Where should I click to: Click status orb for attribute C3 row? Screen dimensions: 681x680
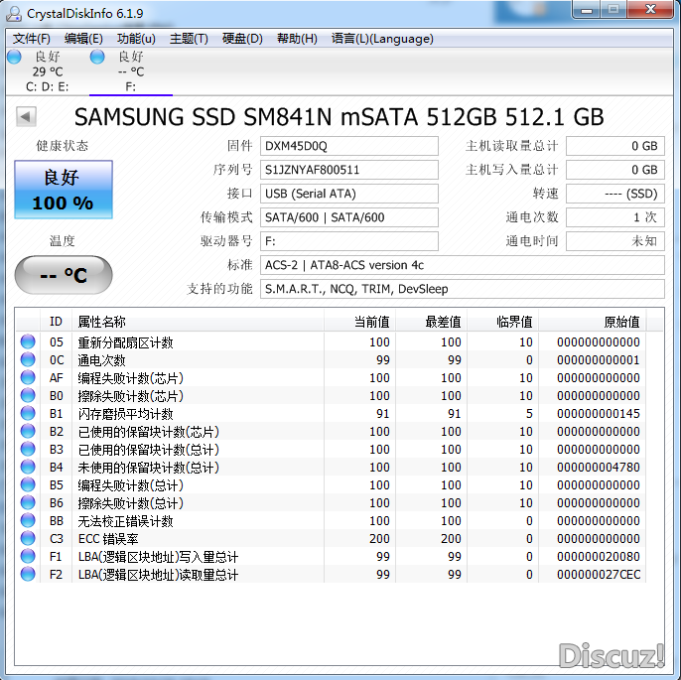(x=28, y=538)
